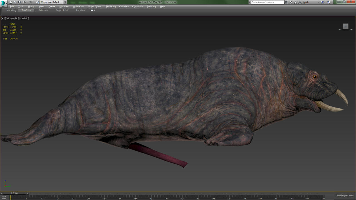The height and width of the screenshot is (200, 356).
Task: Click the 0 / 100 time slider
Action: click(14, 193)
